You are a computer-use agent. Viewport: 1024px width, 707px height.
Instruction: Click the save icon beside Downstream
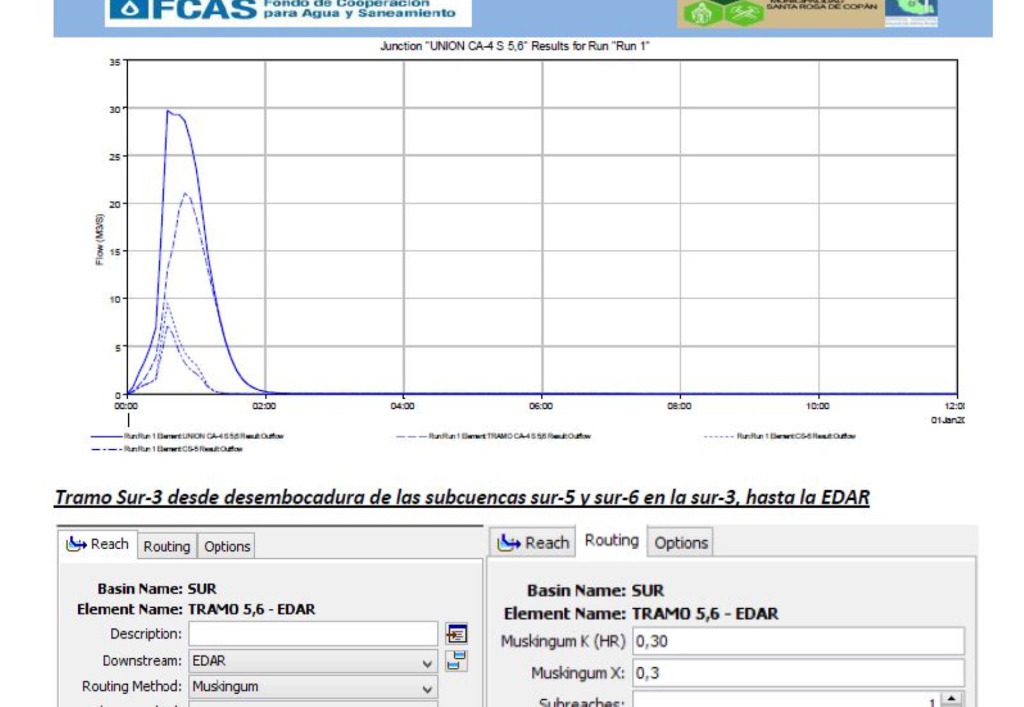coord(456,661)
